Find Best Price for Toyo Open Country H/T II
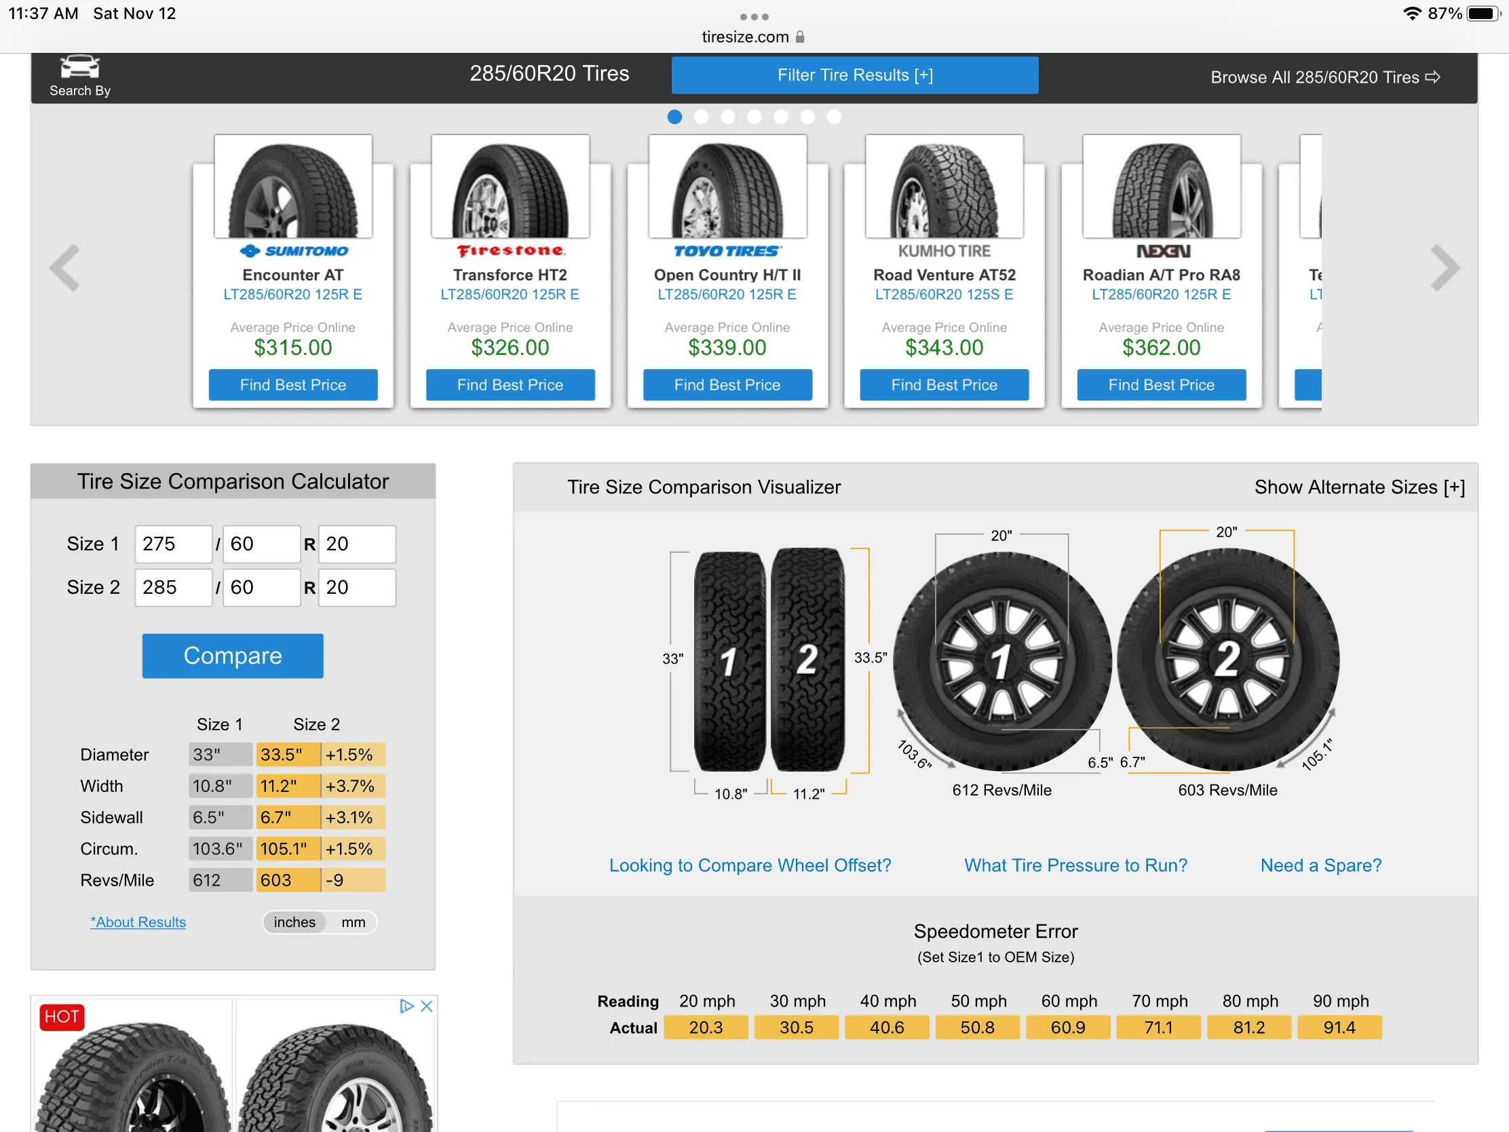Image resolution: width=1509 pixels, height=1132 pixels. 727,385
